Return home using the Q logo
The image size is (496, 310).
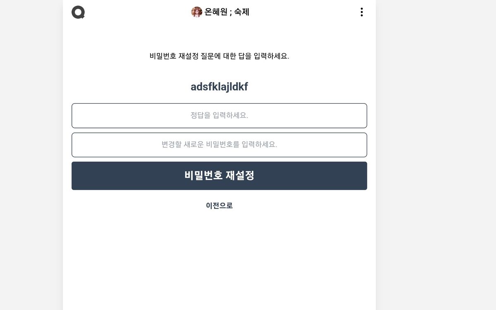(78, 12)
